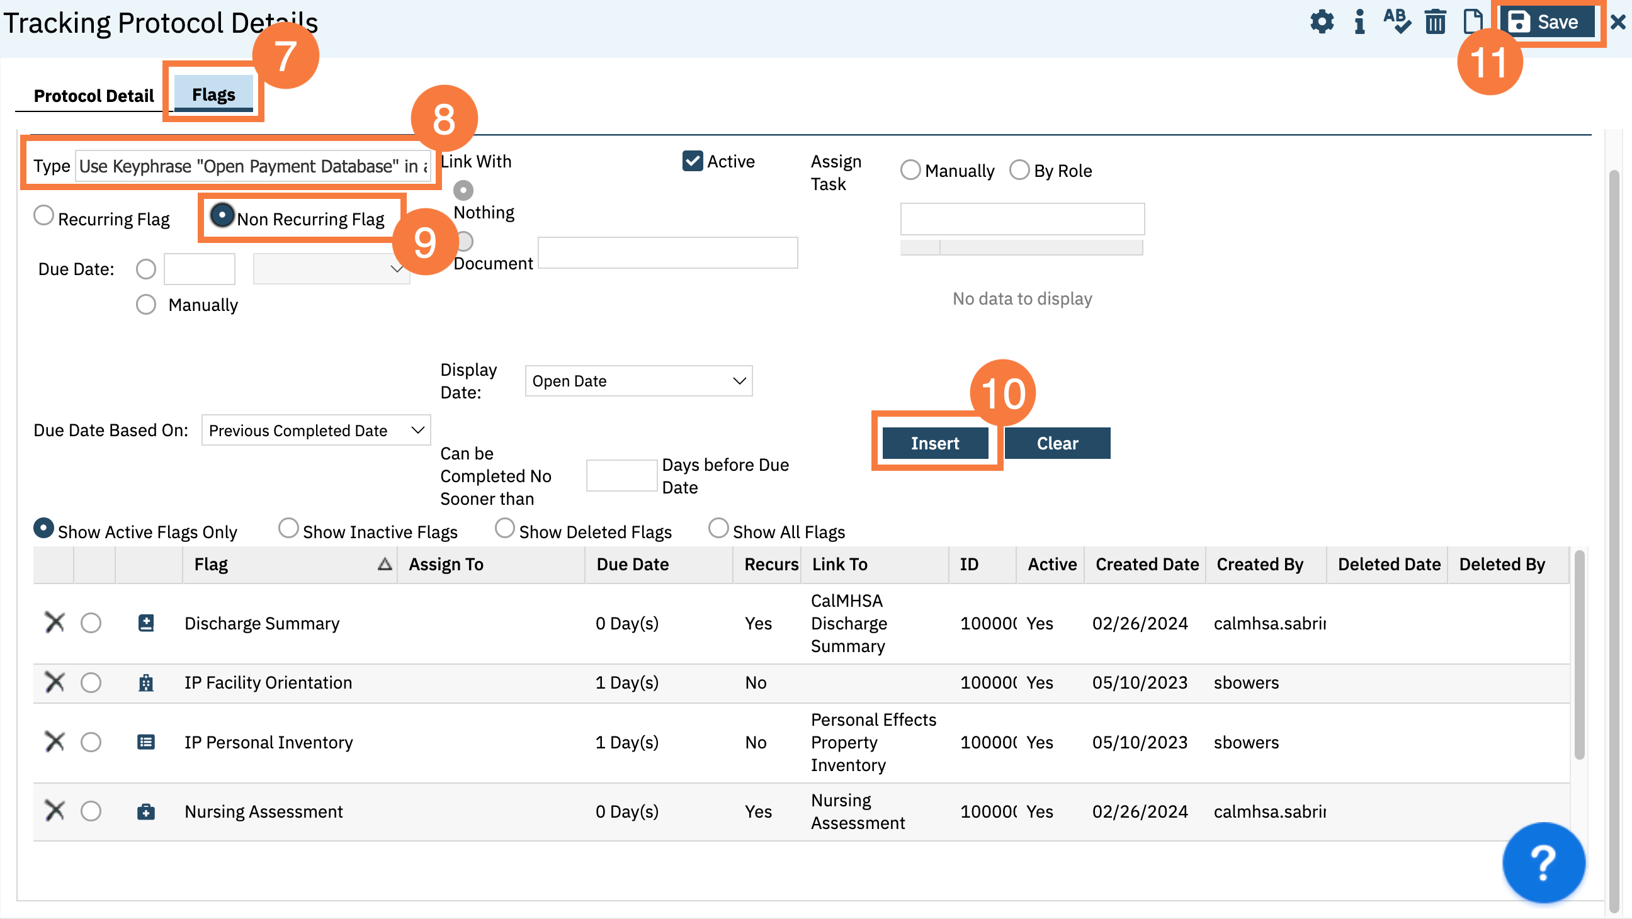
Task: Close the Tracking Protocol Details window
Action: point(1618,23)
